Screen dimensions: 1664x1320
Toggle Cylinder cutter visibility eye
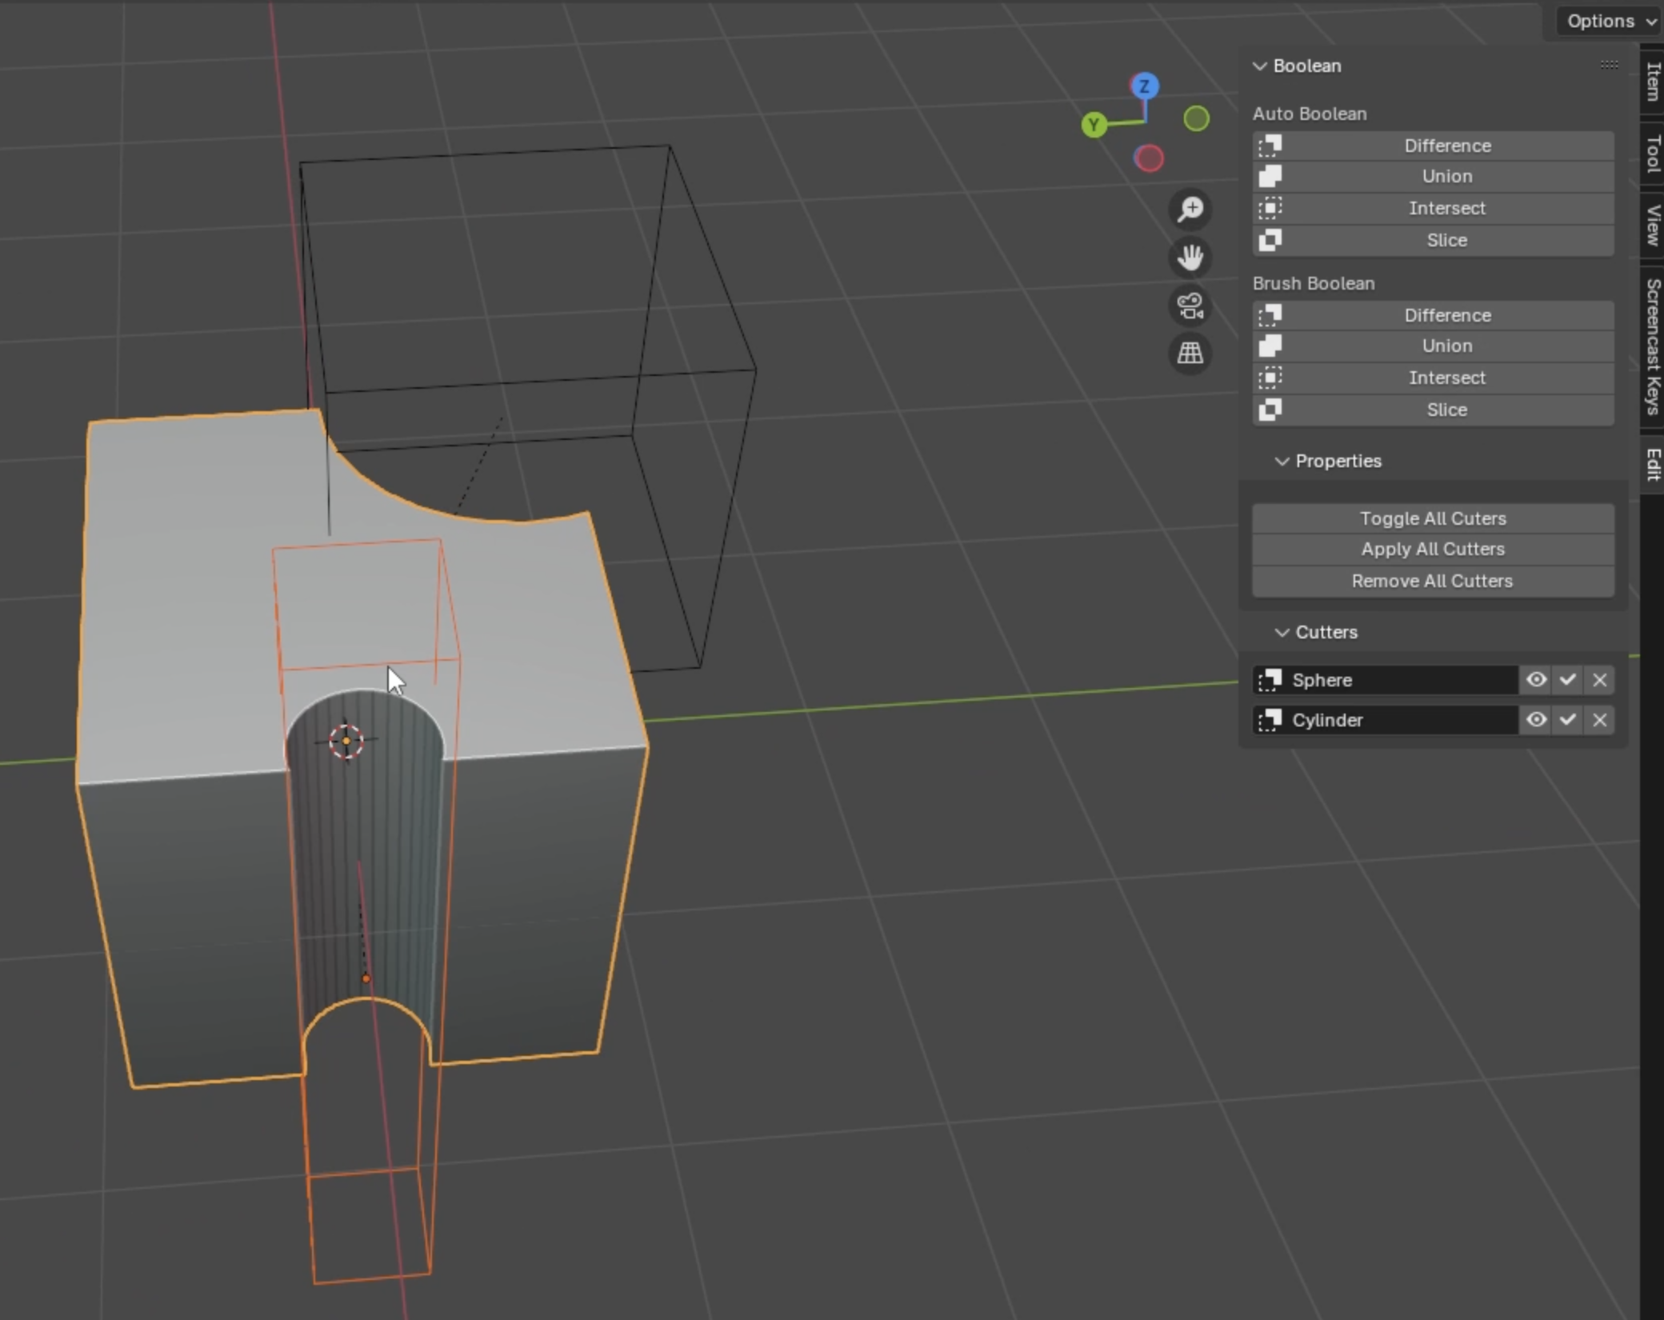pos(1535,720)
